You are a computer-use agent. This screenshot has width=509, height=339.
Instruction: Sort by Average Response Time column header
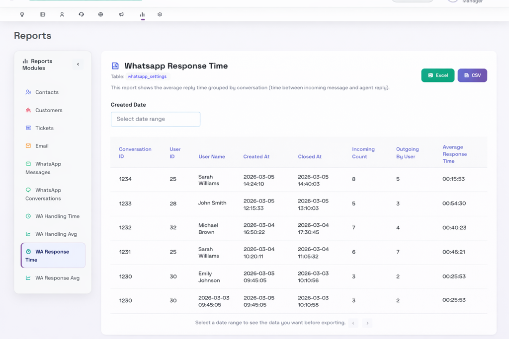click(454, 154)
